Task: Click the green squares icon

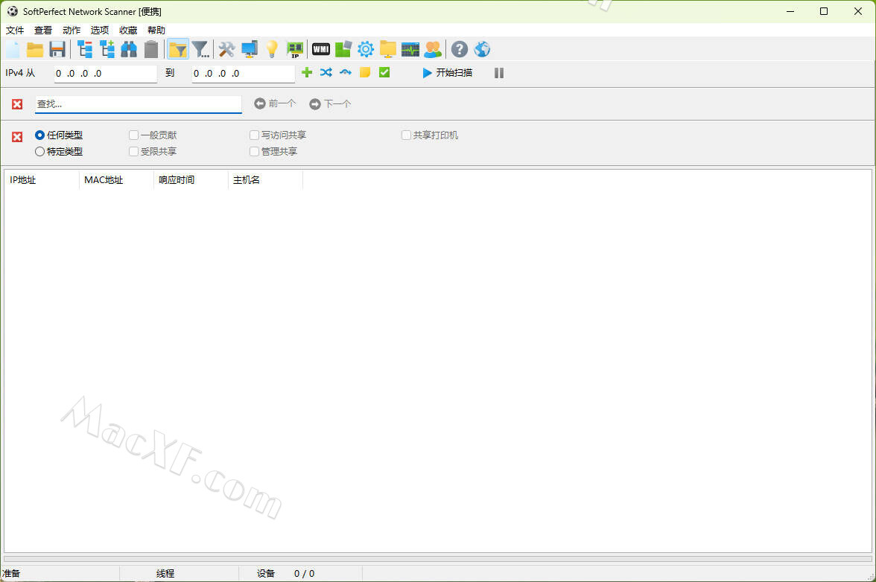Action: tap(343, 50)
